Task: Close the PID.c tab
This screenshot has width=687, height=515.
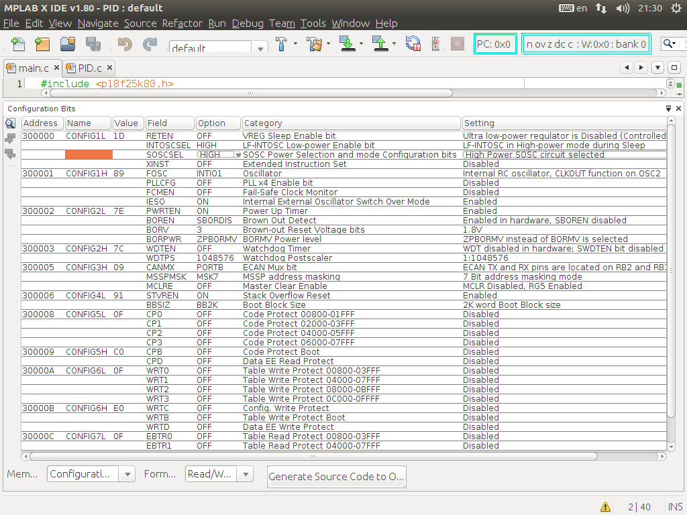Action: [109, 68]
